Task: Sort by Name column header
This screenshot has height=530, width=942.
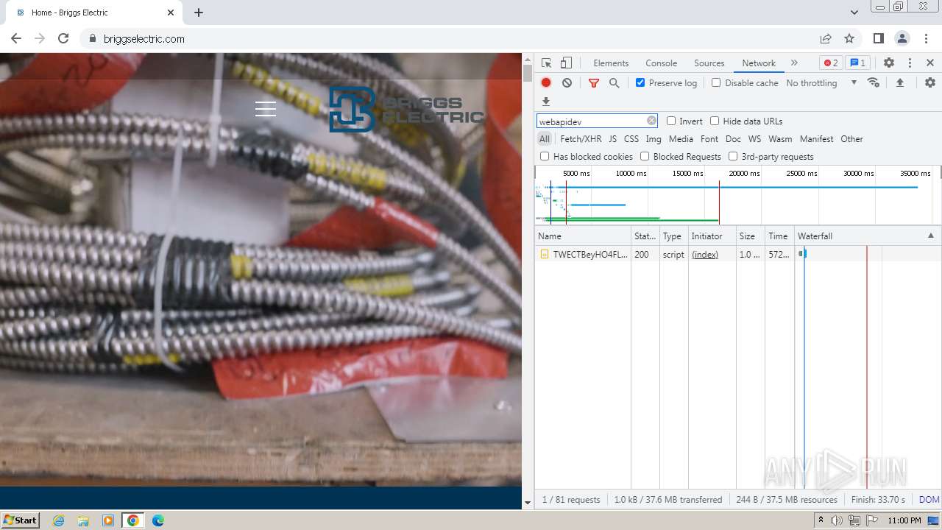Action: click(583, 236)
